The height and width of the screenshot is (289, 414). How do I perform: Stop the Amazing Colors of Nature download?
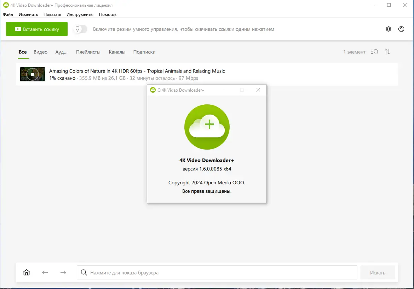tap(33, 74)
